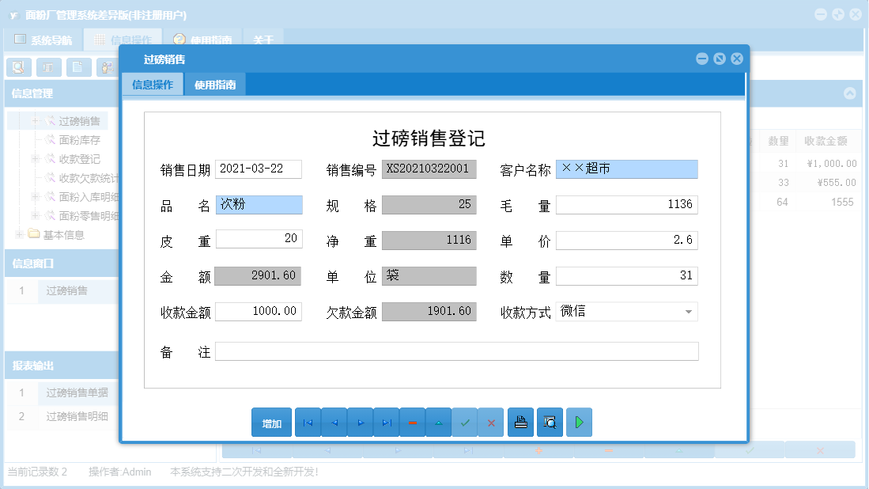Click the last-record navigation icon

point(386,422)
